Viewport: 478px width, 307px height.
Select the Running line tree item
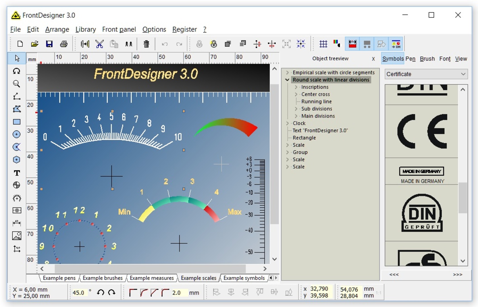pos(316,101)
